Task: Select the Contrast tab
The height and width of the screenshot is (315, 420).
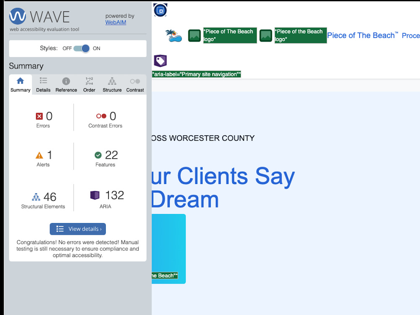Action: 135,85
